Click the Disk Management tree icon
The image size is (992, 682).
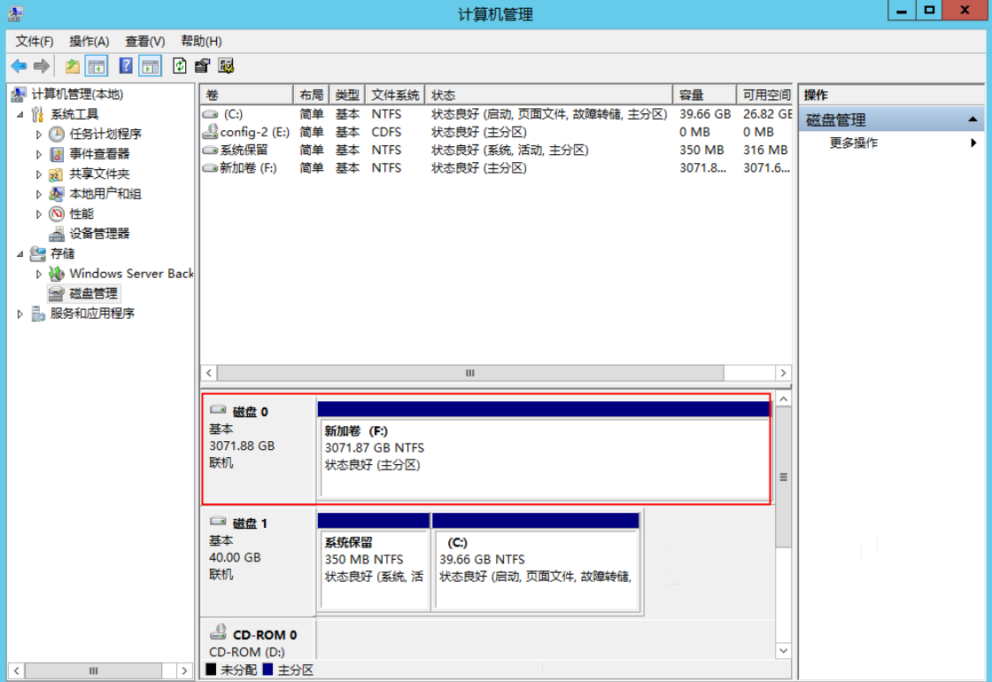(x=57, y=293)
